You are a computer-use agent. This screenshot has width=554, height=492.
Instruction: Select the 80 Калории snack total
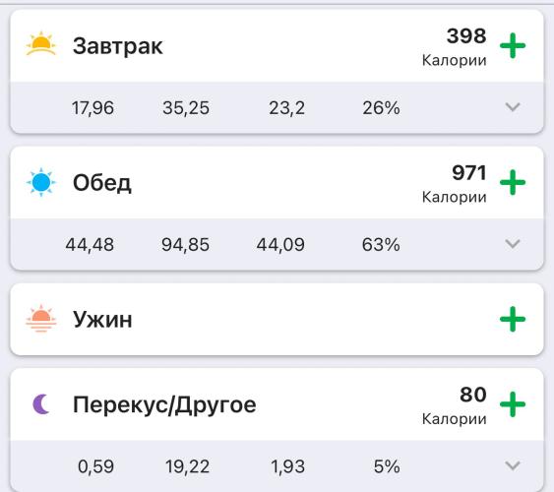tap(455, 405)
